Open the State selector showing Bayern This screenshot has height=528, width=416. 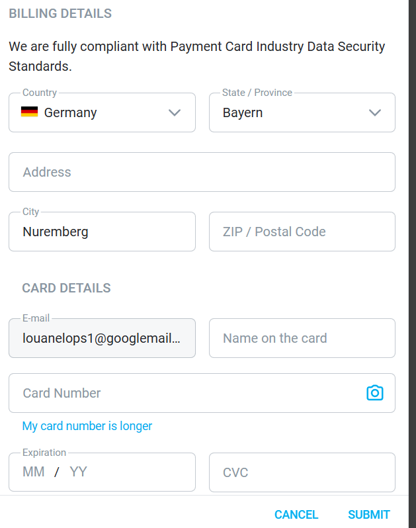tap(291, 112)
